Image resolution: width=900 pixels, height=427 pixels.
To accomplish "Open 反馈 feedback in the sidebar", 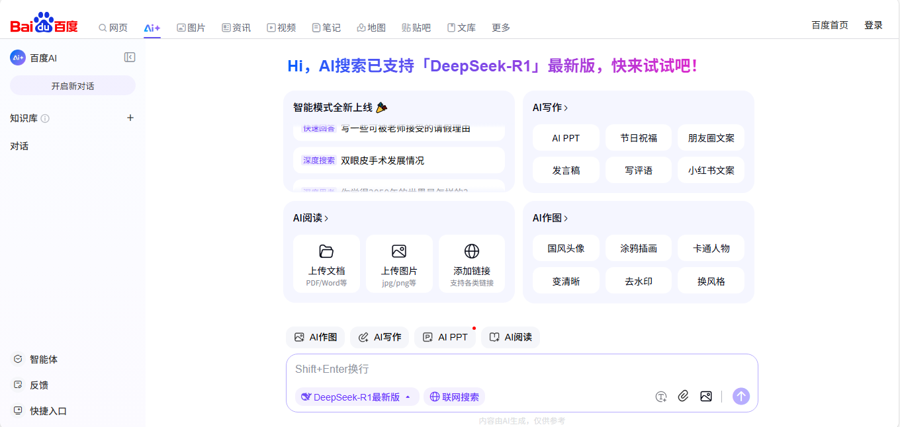I will click(x=31, y=385).
